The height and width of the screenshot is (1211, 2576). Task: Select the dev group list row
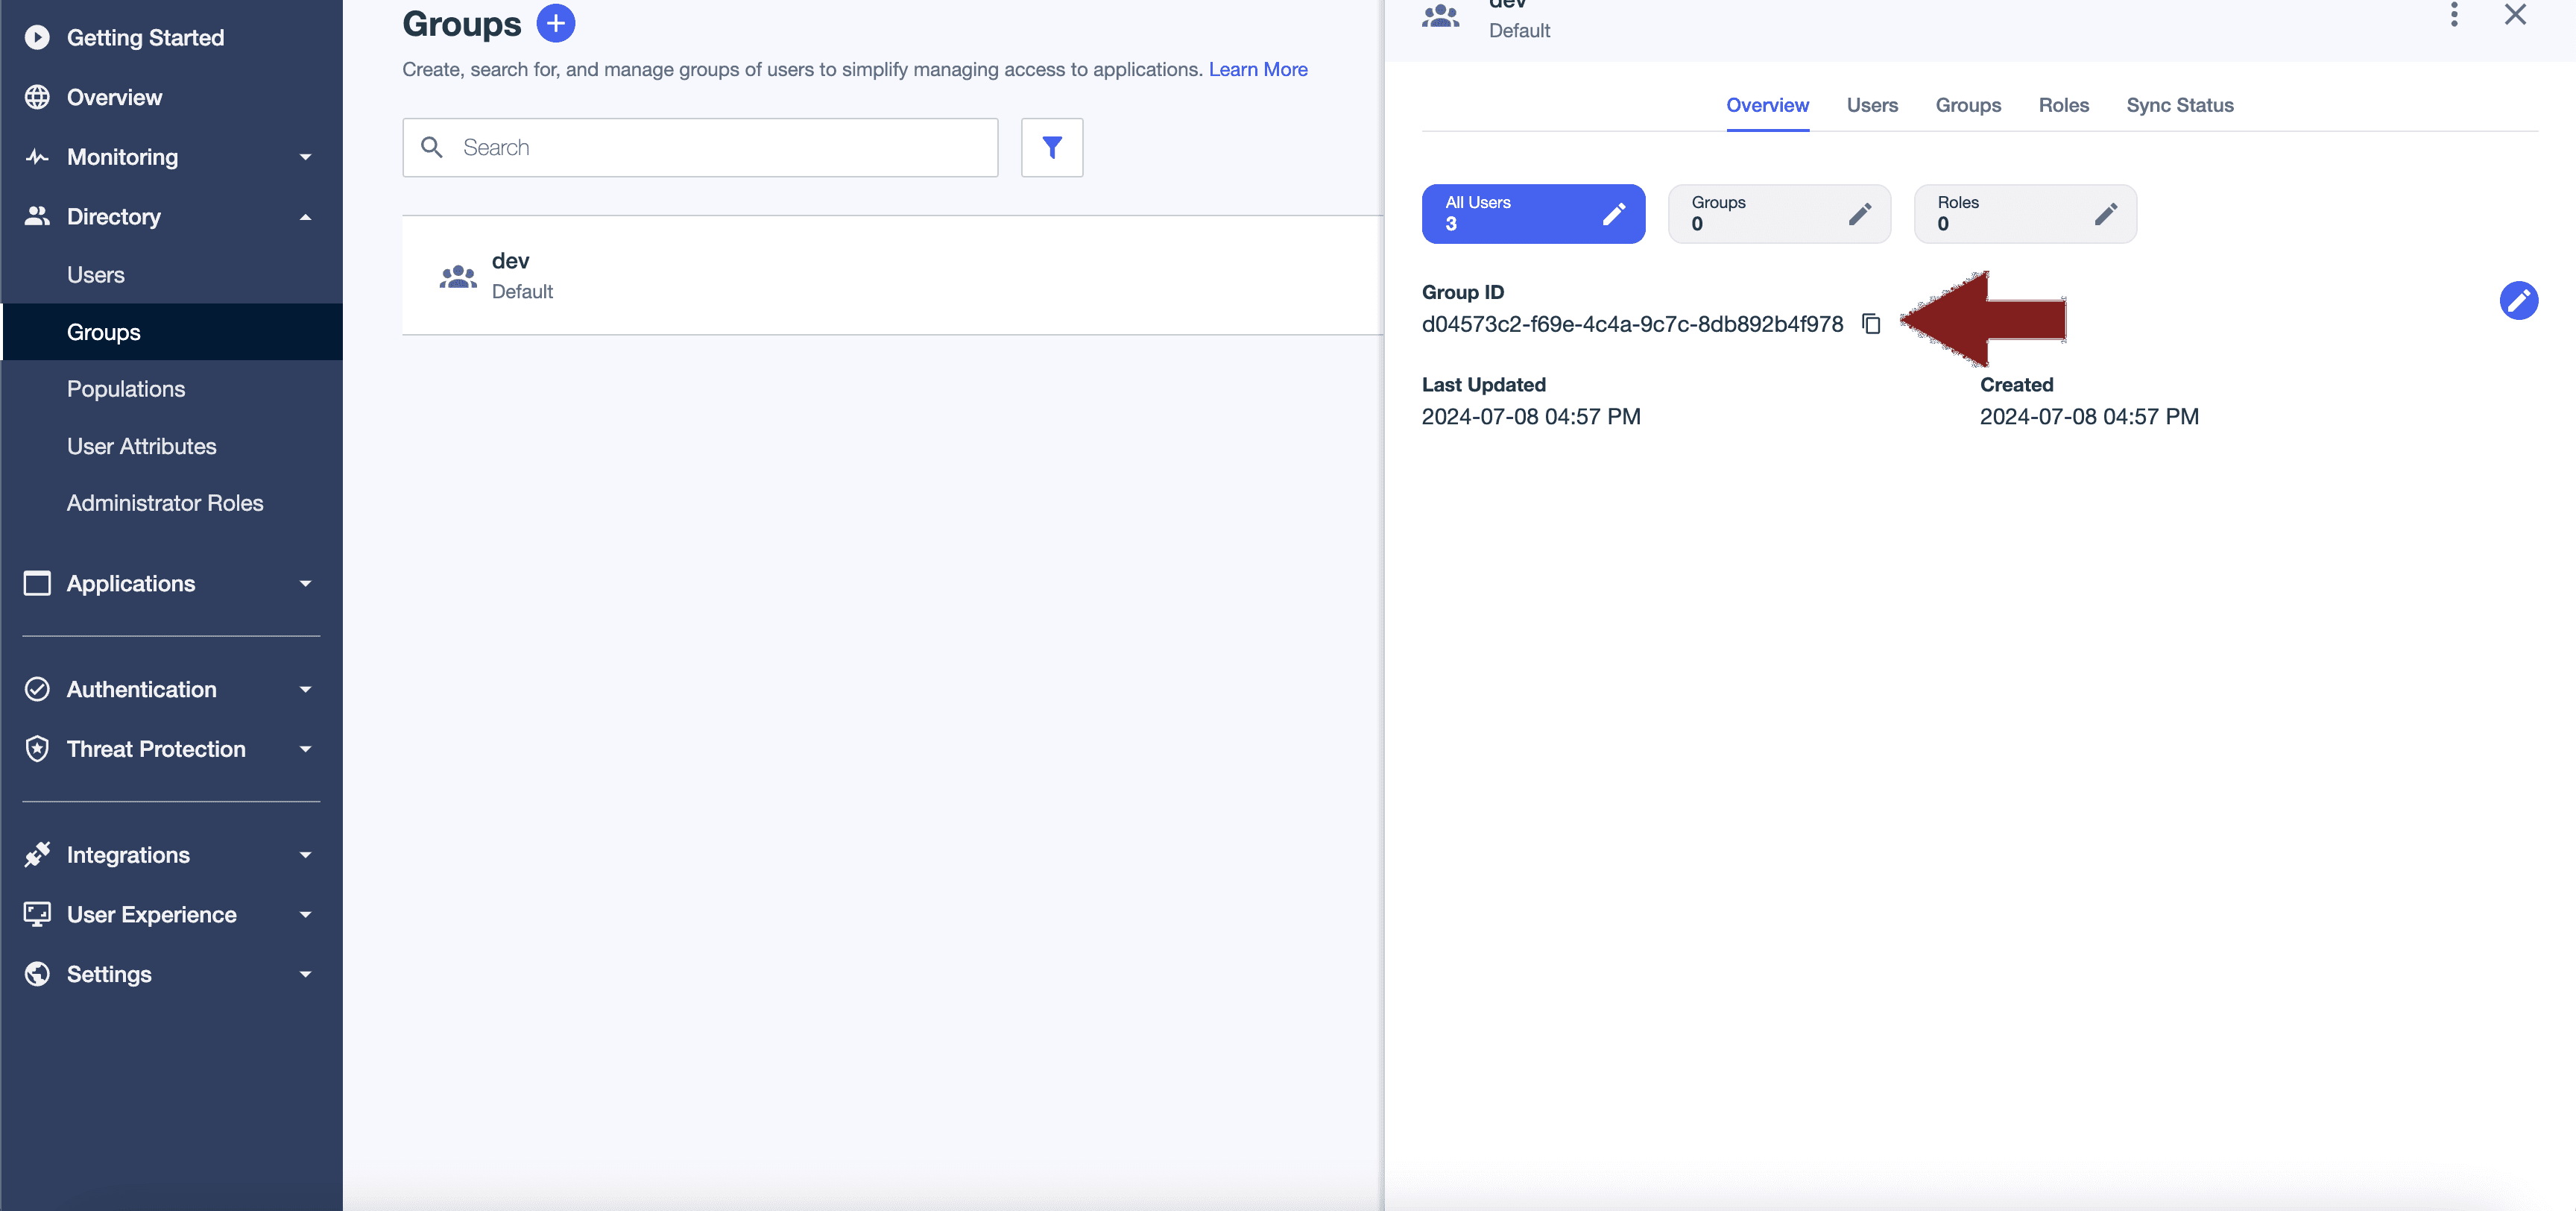(x=890, y=275)
